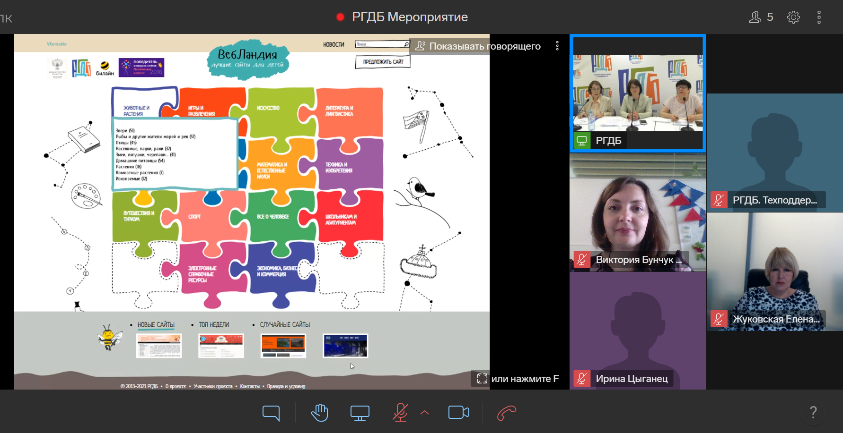
Task: Switch to 'СЛУЧАЙНЫЕ САЙТЫ' tab
Action: click(x=285, y=325)
